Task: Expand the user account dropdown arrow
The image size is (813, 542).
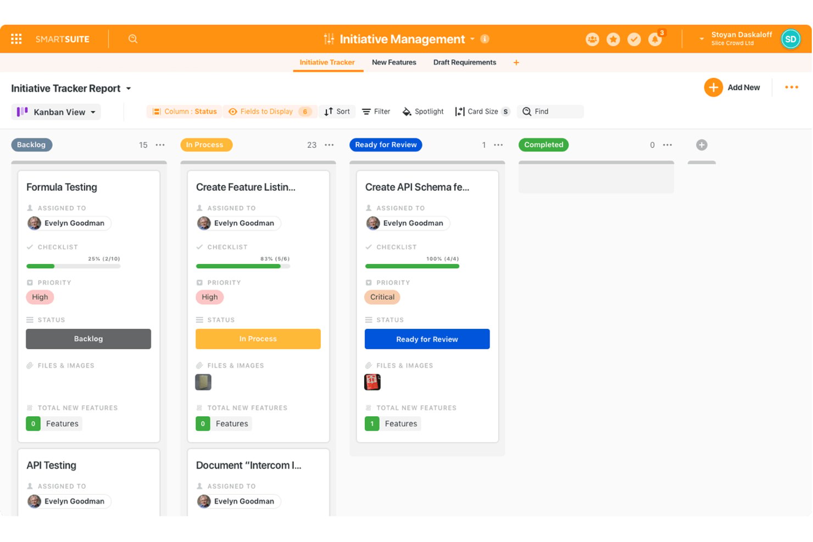Action: (701, 39)
